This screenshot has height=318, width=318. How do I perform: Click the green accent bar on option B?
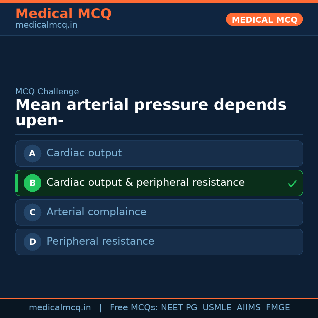(16, 183)
